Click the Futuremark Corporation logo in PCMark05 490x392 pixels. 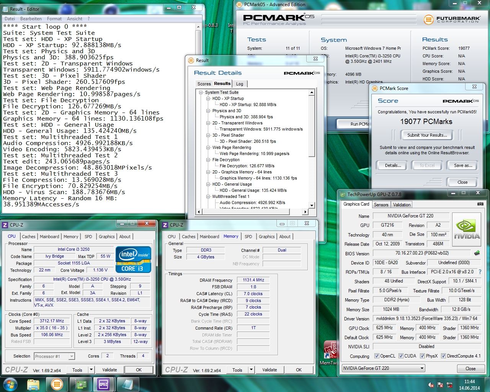[453, 19]
